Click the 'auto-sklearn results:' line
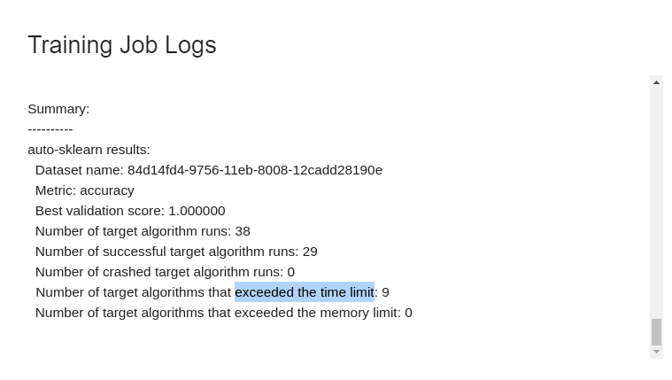The width and height of the screenshot is (672, 380). coord(89,150)
